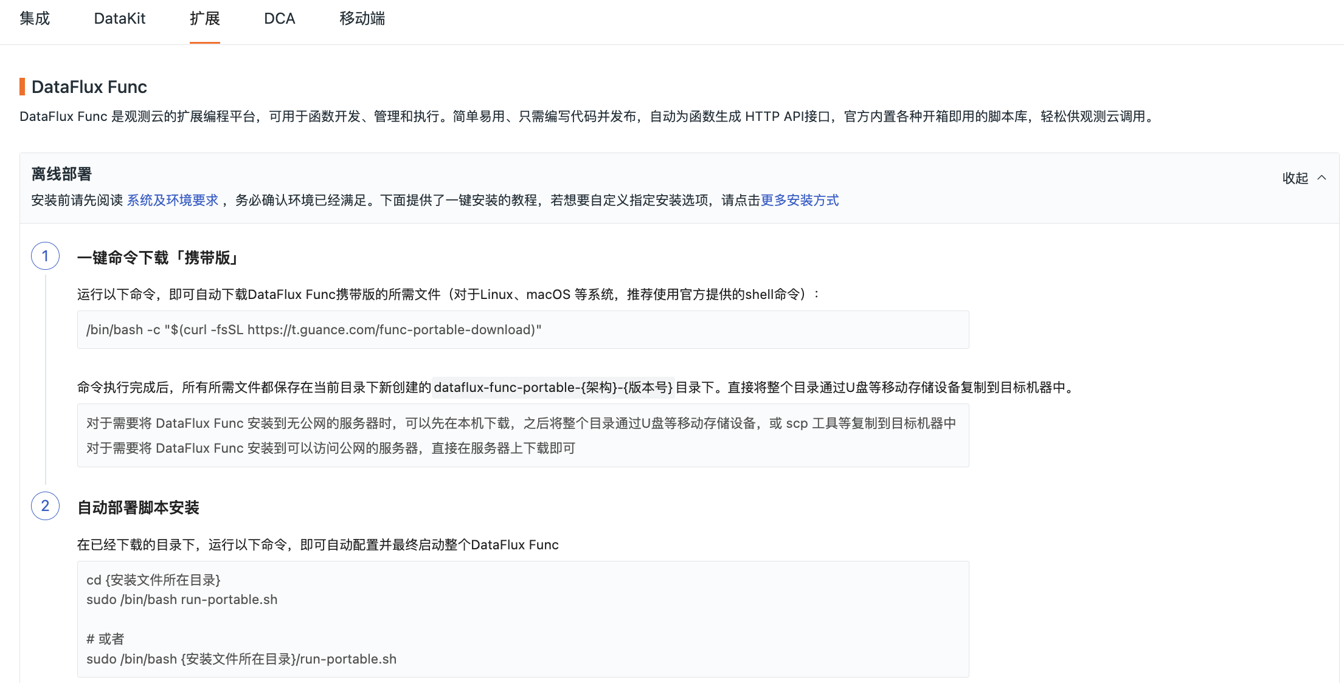This screenshot has width=1344, height=683.
Task: Open the 集成 tab
Action: [x=35, y=19]
